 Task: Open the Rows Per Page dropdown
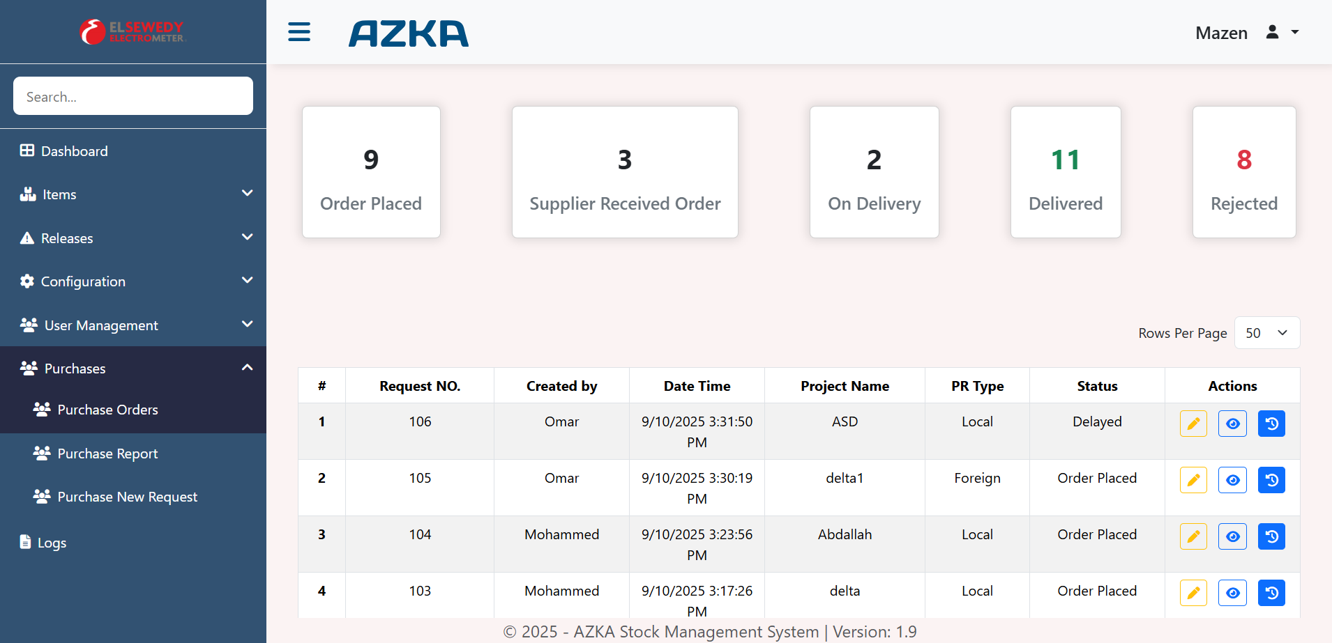tap(1266, 333)
